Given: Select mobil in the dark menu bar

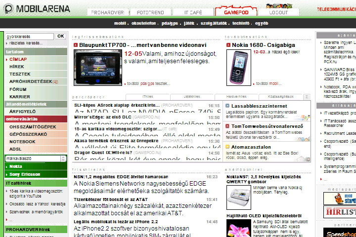Looking at the screenshot, I should click(120, 23).
